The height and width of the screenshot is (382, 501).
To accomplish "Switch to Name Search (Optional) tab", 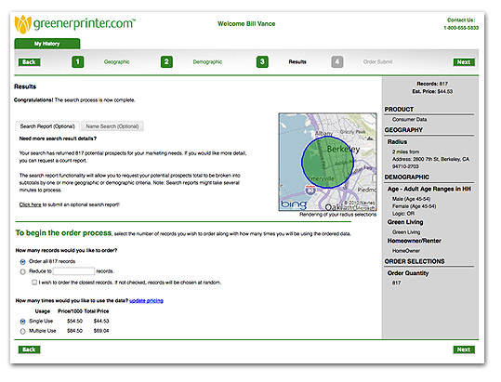I will pos(112,126).
